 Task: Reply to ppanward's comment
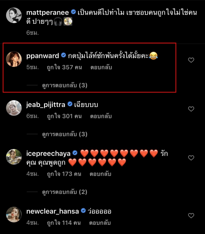click(x=101, y=68)
